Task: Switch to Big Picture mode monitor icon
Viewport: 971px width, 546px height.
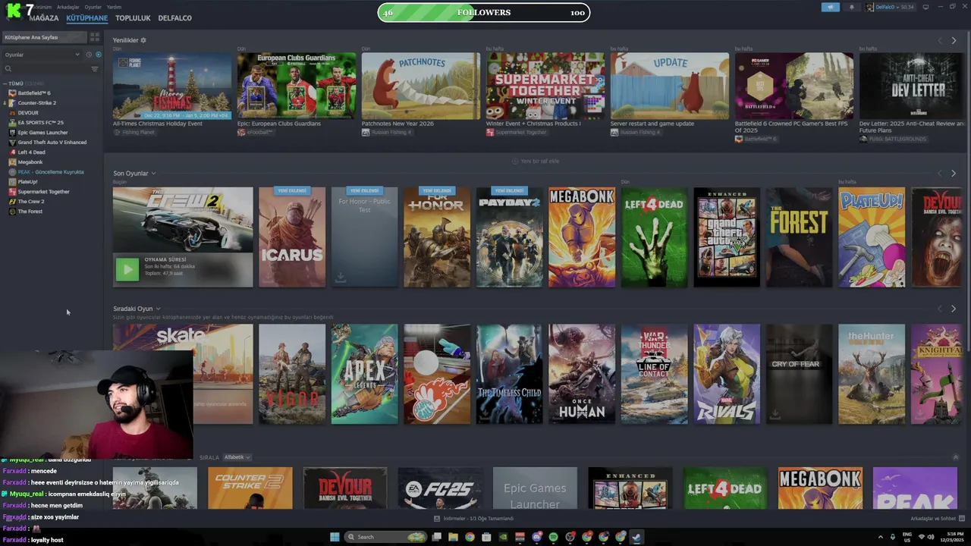Action: tap(925, 7)
